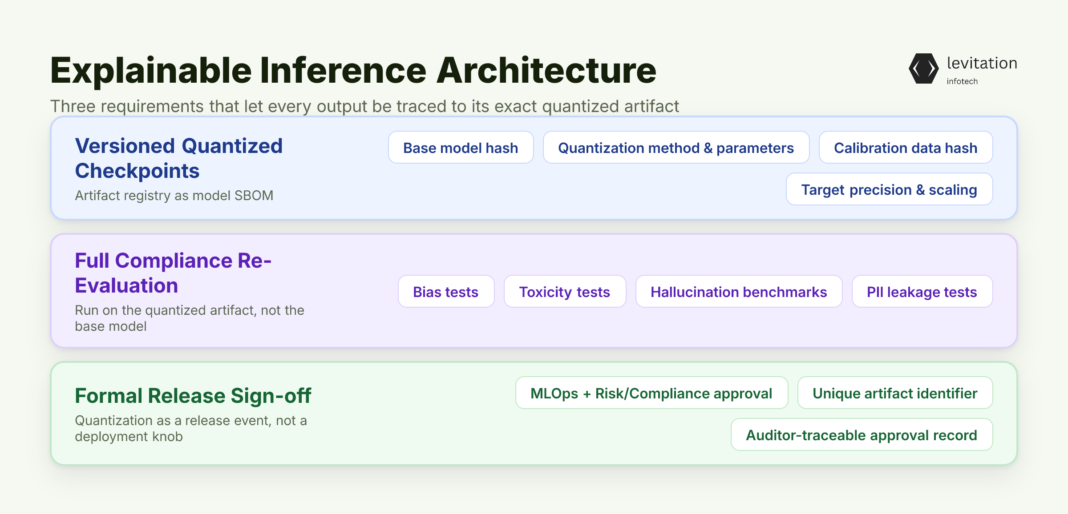Select the Auditor-traceable approval record chip
Screen dimensions: 1068x514
point(862,434)
